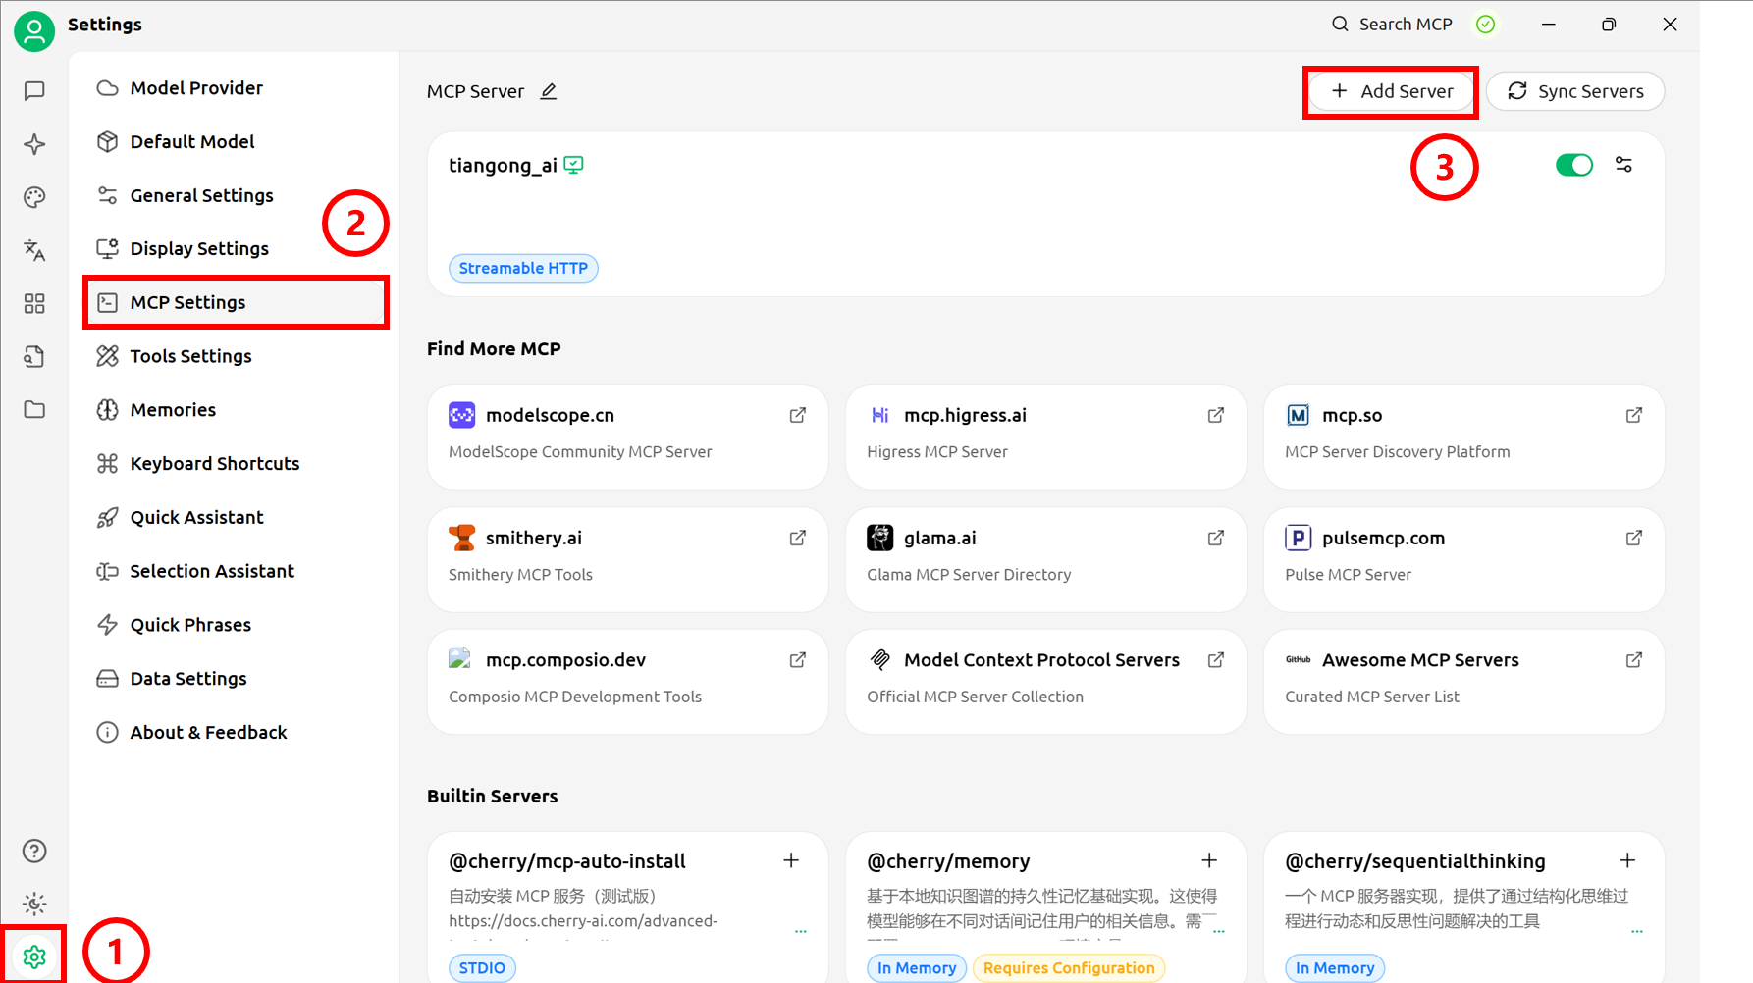This screenshot has width=1753, height=983.
Task: Open the smithery.ai external link card
Action: pos(627,558)
